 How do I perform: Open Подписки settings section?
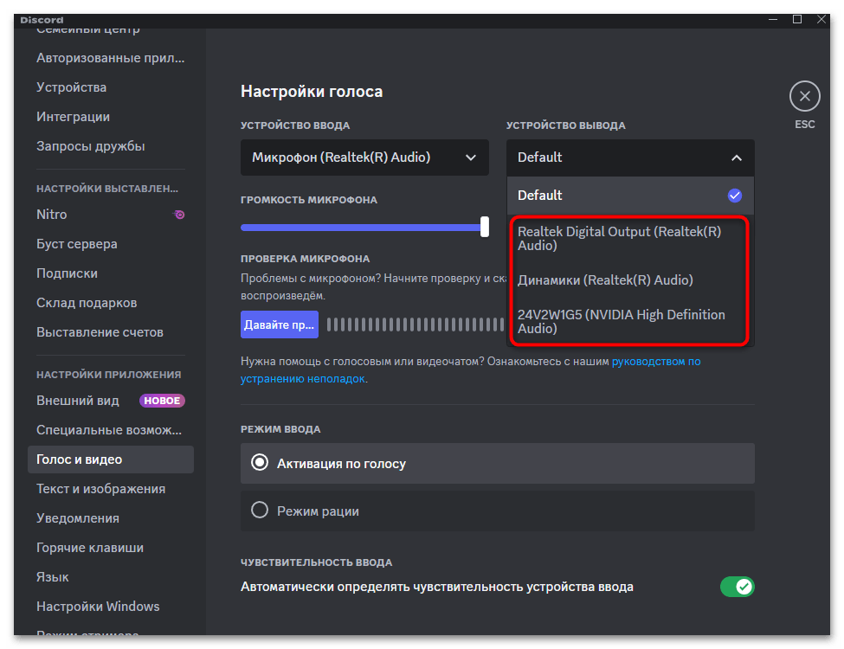pyautogui.click(x=110, y=273)
